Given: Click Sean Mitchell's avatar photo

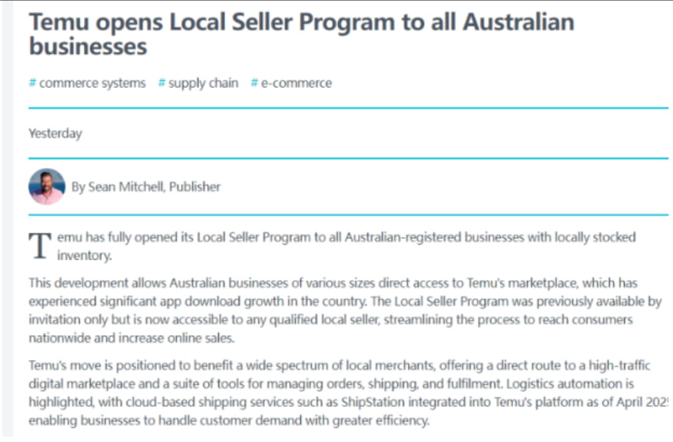Looking at the screenshot, I should (47, 186).
